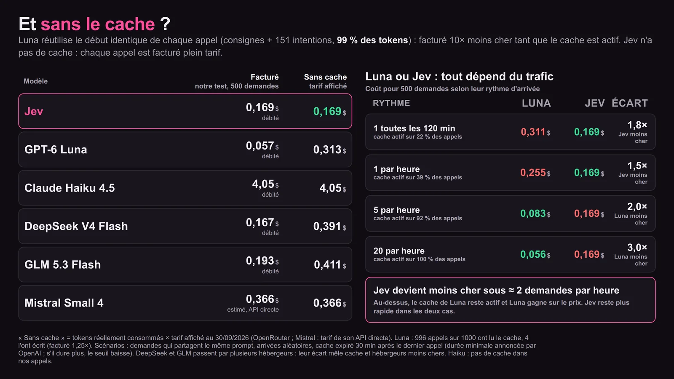674x379 pixels.
Task: Click the "Sans cache" column header
Action: pos(325,77)
